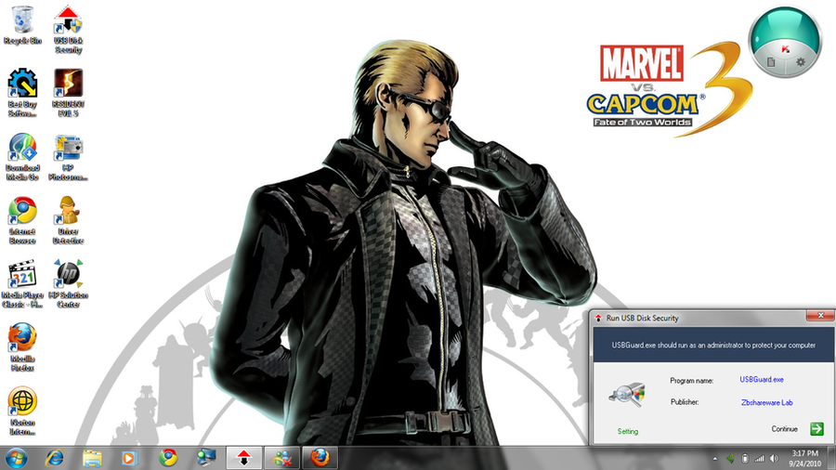
Task: Click the Zbshareware Lab publisher link
Action: pyautogui.click(x=766, y=402)
